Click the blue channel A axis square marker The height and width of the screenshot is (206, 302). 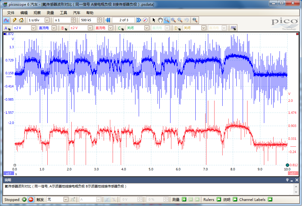click(x=5, y=34)
